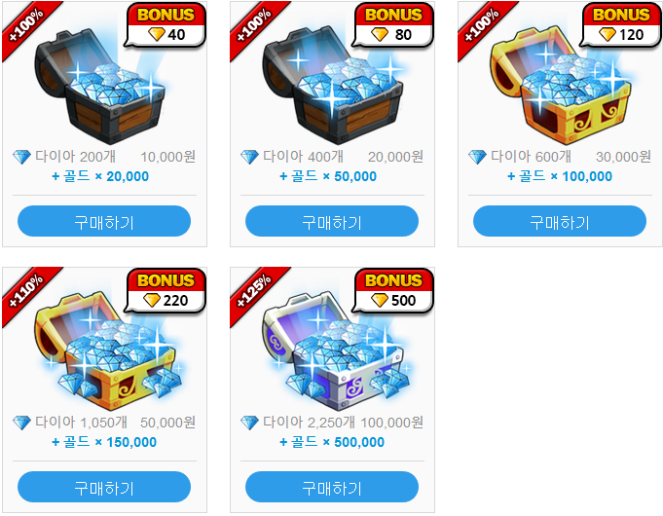This screenshot has height=516, width=663.
Task: Select the wooden chest image for 200 diamonds
Action: 100,87
